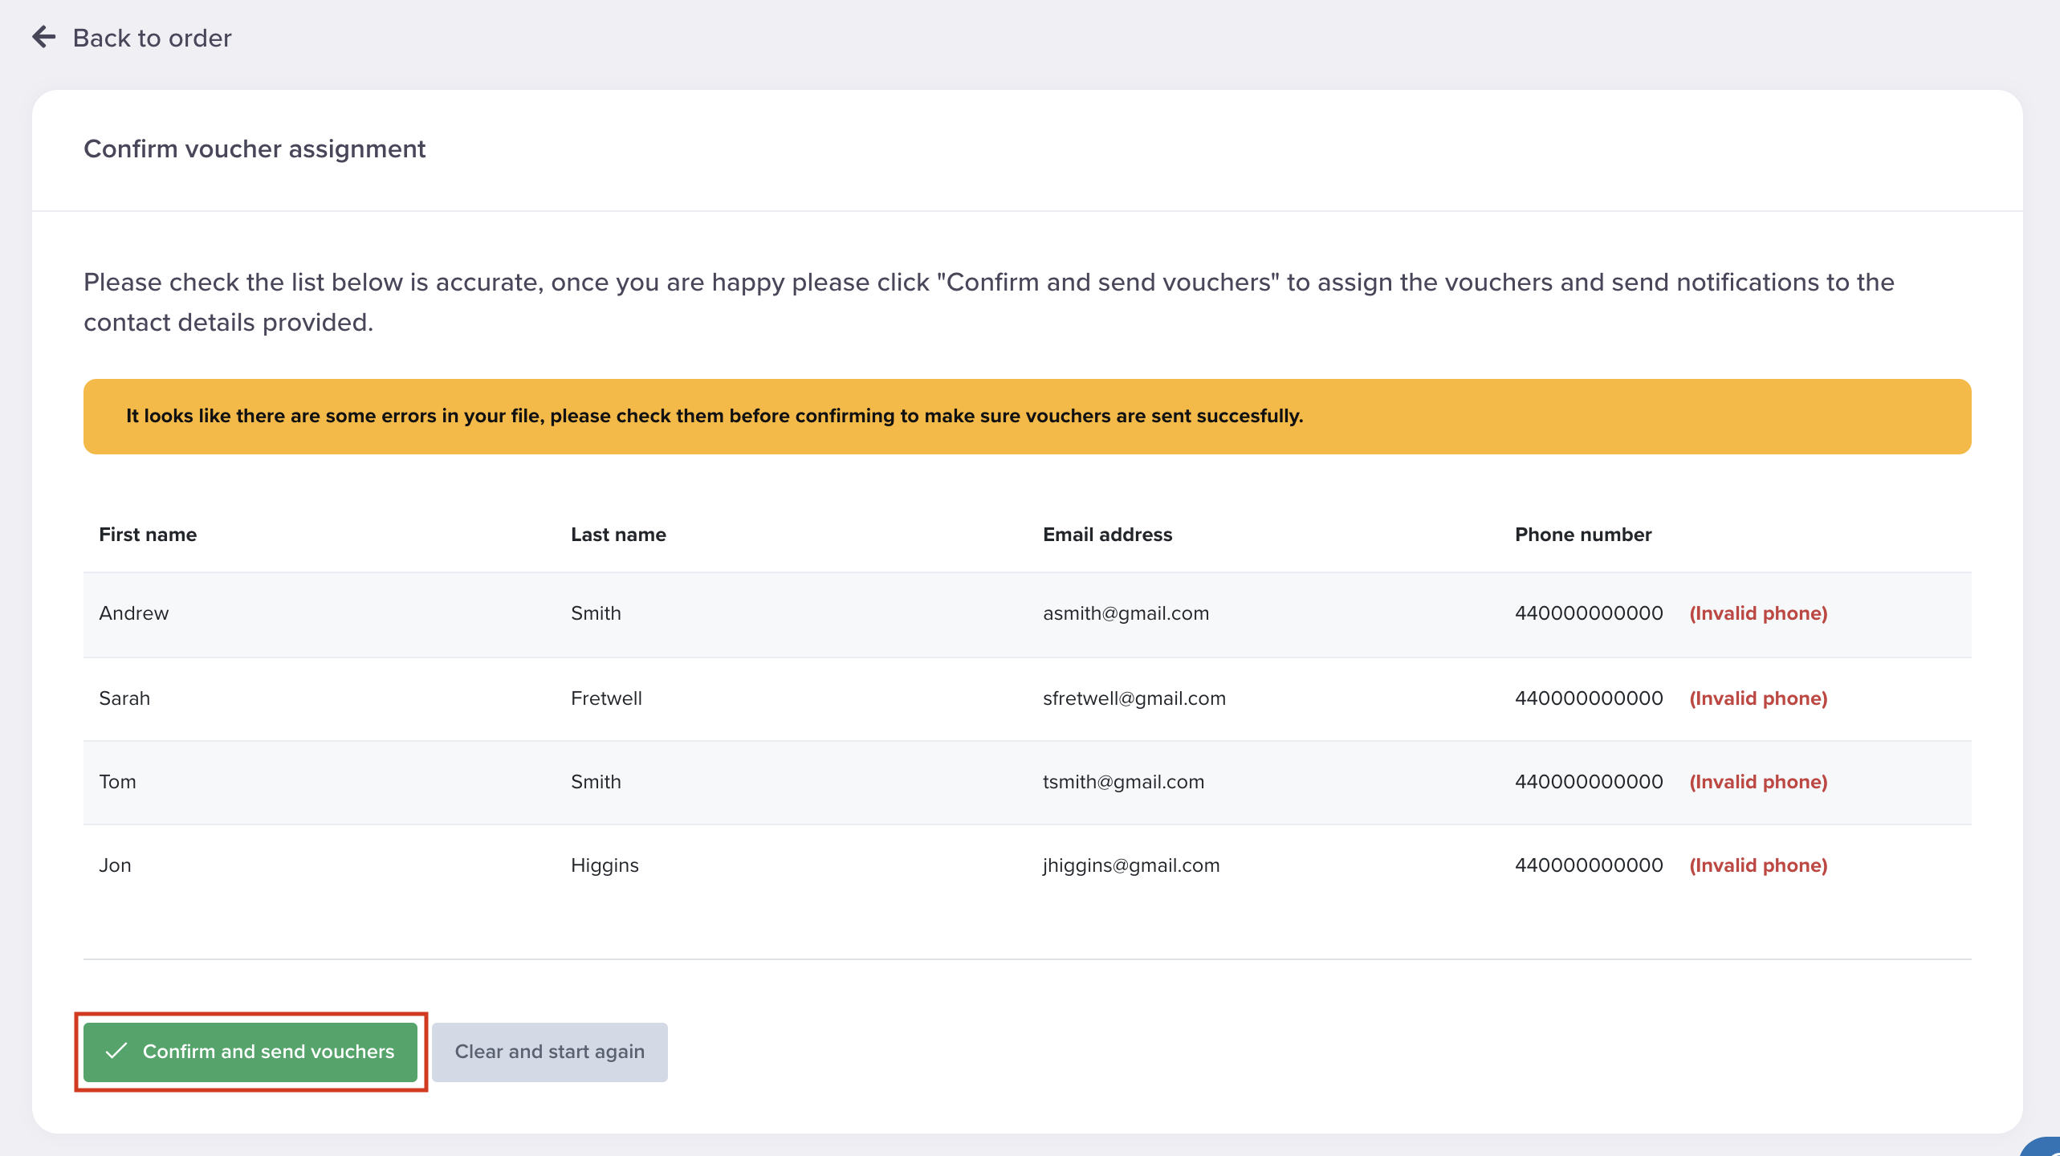This screenshot has width=2060, height=1156.
Task: Click last name Smith in Andrew row
Action: click(596, 613)
